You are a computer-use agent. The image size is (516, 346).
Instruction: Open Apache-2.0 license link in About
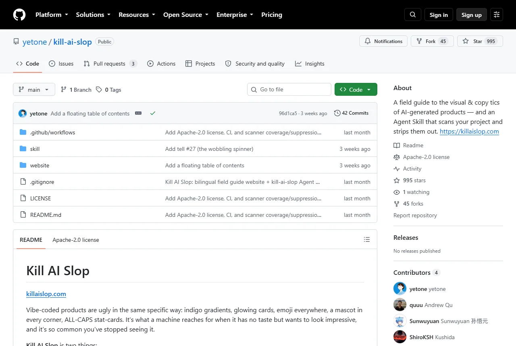[x=422, y=157]
